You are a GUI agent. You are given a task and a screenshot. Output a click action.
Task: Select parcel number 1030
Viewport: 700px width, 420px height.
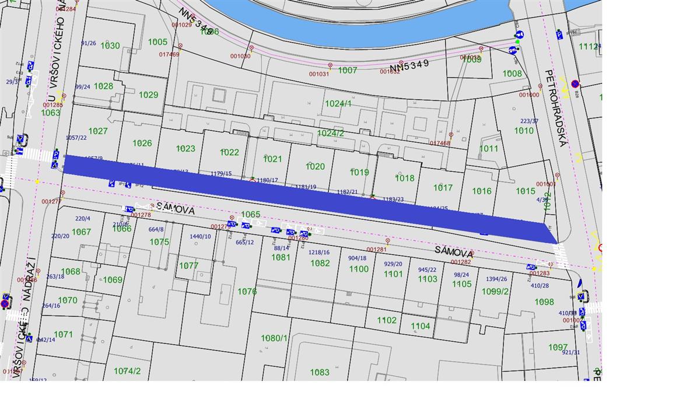pyautogui.click(x=110, y=45)
